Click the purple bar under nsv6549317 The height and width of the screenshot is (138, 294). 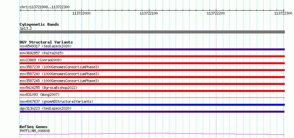click(x=152, y=49)
